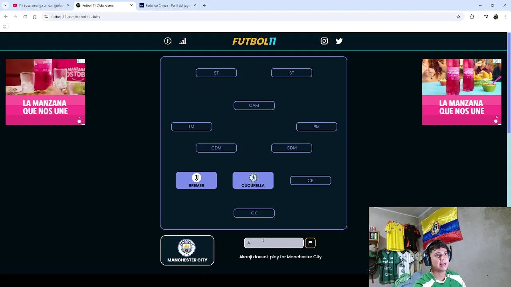Image resolution: width=511 pixels, height=287 pixels.
Task: Focus the player name input field
Action: tap(274, 243)
